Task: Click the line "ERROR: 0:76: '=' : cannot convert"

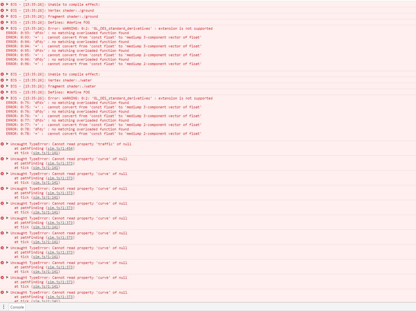Action: click(x=104, y=116)
